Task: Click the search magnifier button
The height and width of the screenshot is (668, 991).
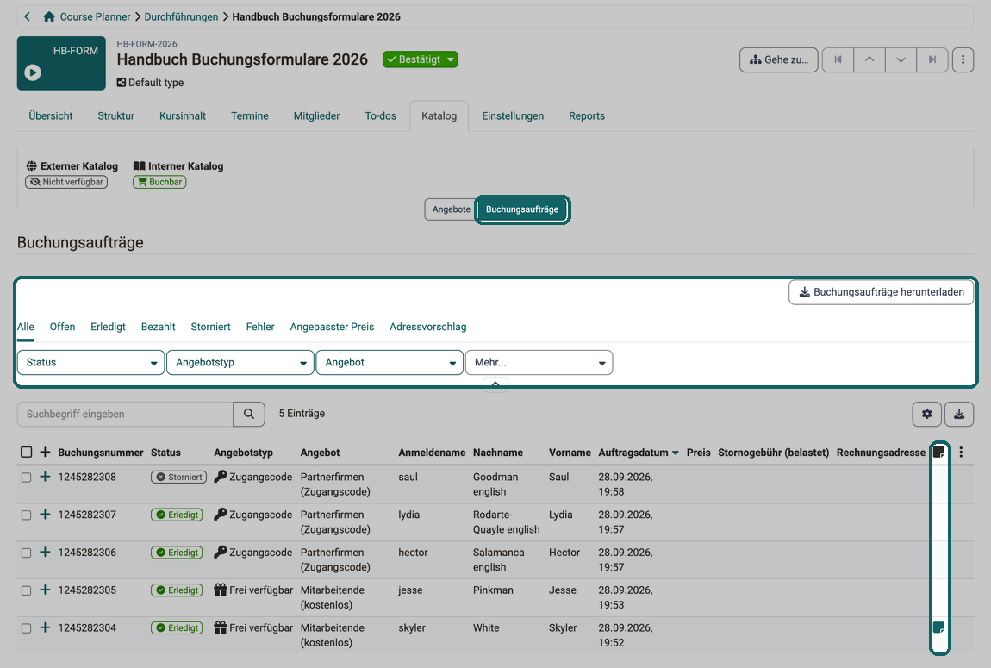Action: point(249,414)
